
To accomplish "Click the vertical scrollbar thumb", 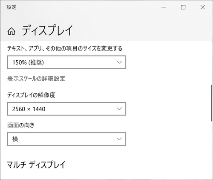I will click(212, 103).
